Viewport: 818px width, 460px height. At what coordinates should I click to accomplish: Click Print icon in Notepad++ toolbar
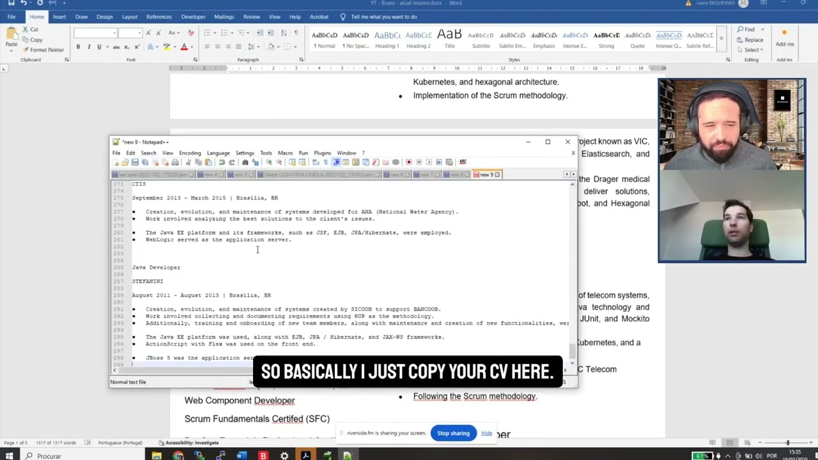click(x=175, y=162)
